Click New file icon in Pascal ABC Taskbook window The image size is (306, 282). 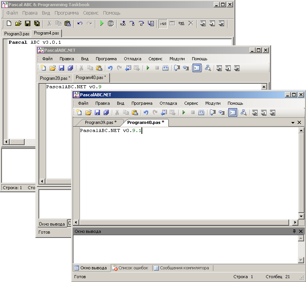[x=9, y=23]
